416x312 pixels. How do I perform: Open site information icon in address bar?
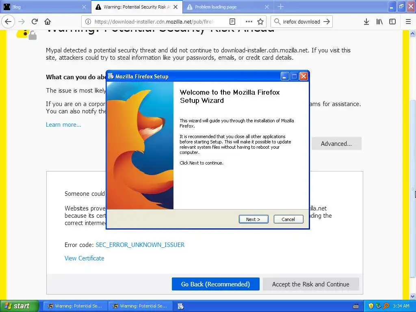coord(88,22)
